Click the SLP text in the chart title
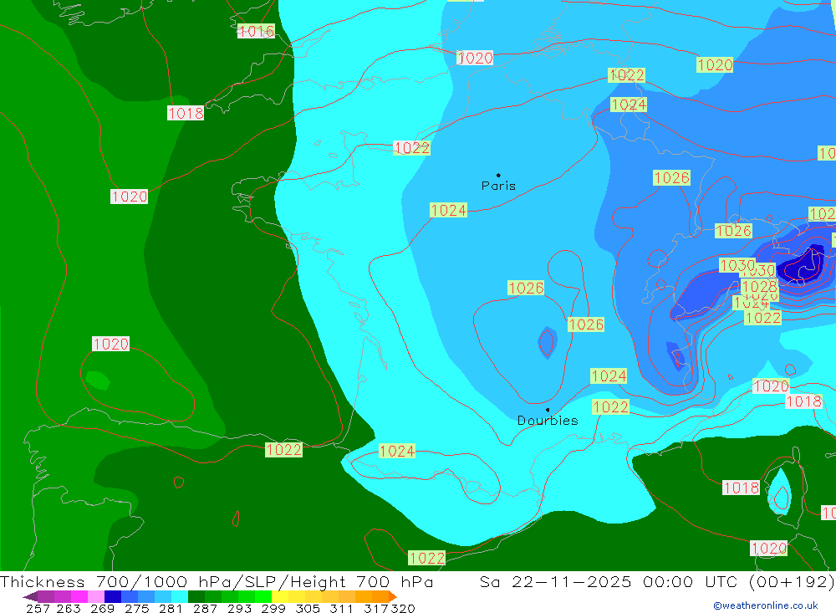This screenshot has width=836, height=613. point(261,581)
